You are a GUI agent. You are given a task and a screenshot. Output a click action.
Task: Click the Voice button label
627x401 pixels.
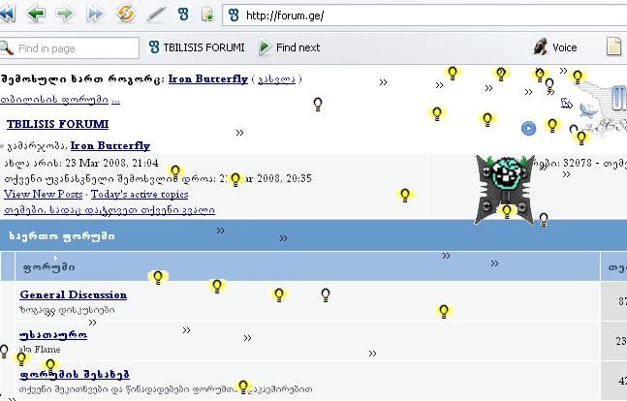point(565,47)
